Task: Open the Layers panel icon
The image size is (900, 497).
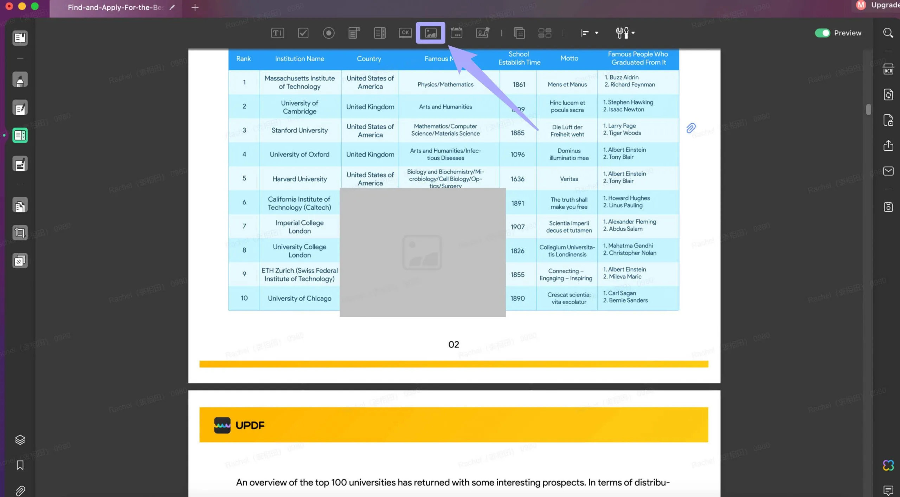Action: (x=20, y=439)
